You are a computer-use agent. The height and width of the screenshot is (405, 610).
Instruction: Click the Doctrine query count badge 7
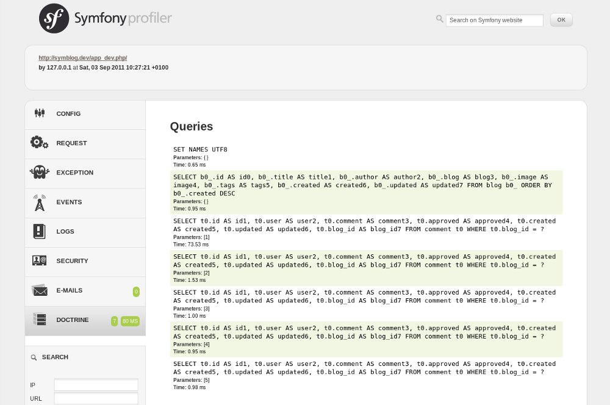click(115, 321)
